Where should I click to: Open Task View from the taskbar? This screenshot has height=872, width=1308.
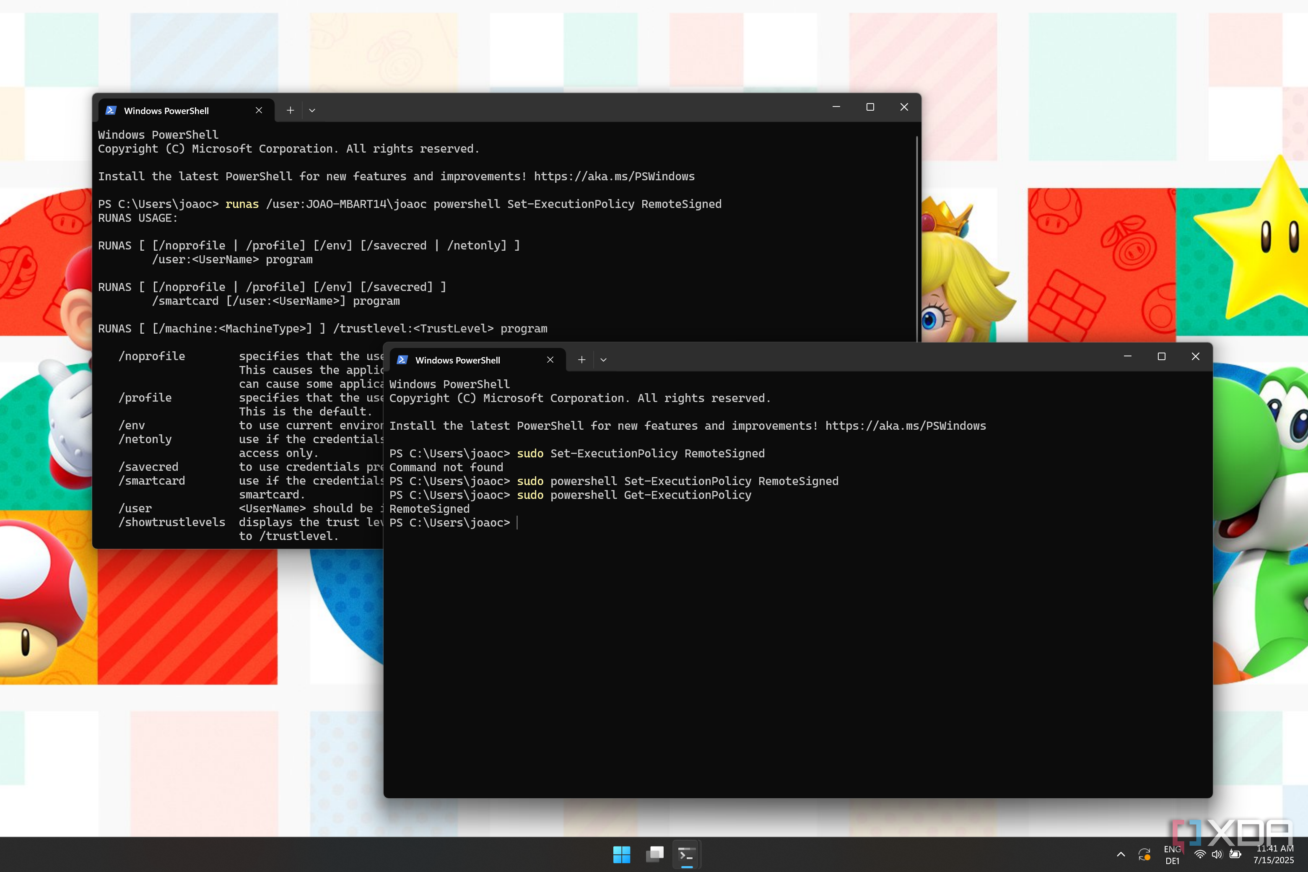[x=654, y=854]
